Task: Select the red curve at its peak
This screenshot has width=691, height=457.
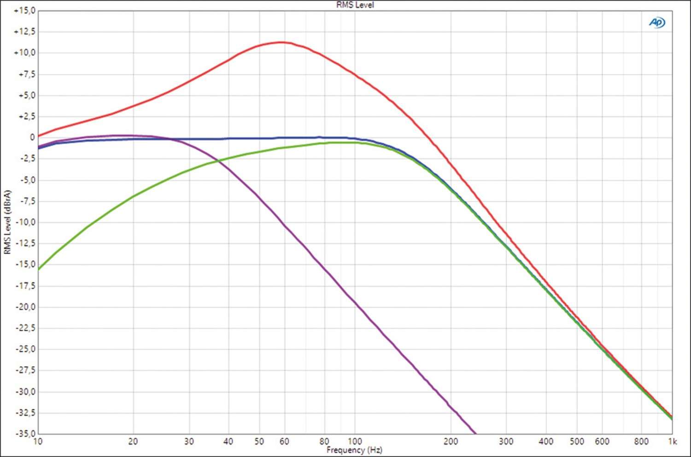Action: click(x=281, y=42)
